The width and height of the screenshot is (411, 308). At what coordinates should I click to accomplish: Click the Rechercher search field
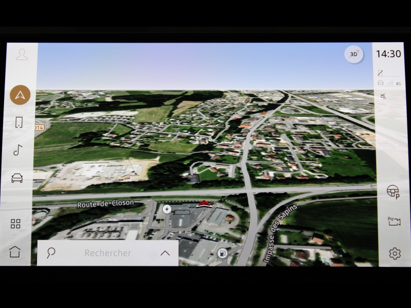pos(108,253)
